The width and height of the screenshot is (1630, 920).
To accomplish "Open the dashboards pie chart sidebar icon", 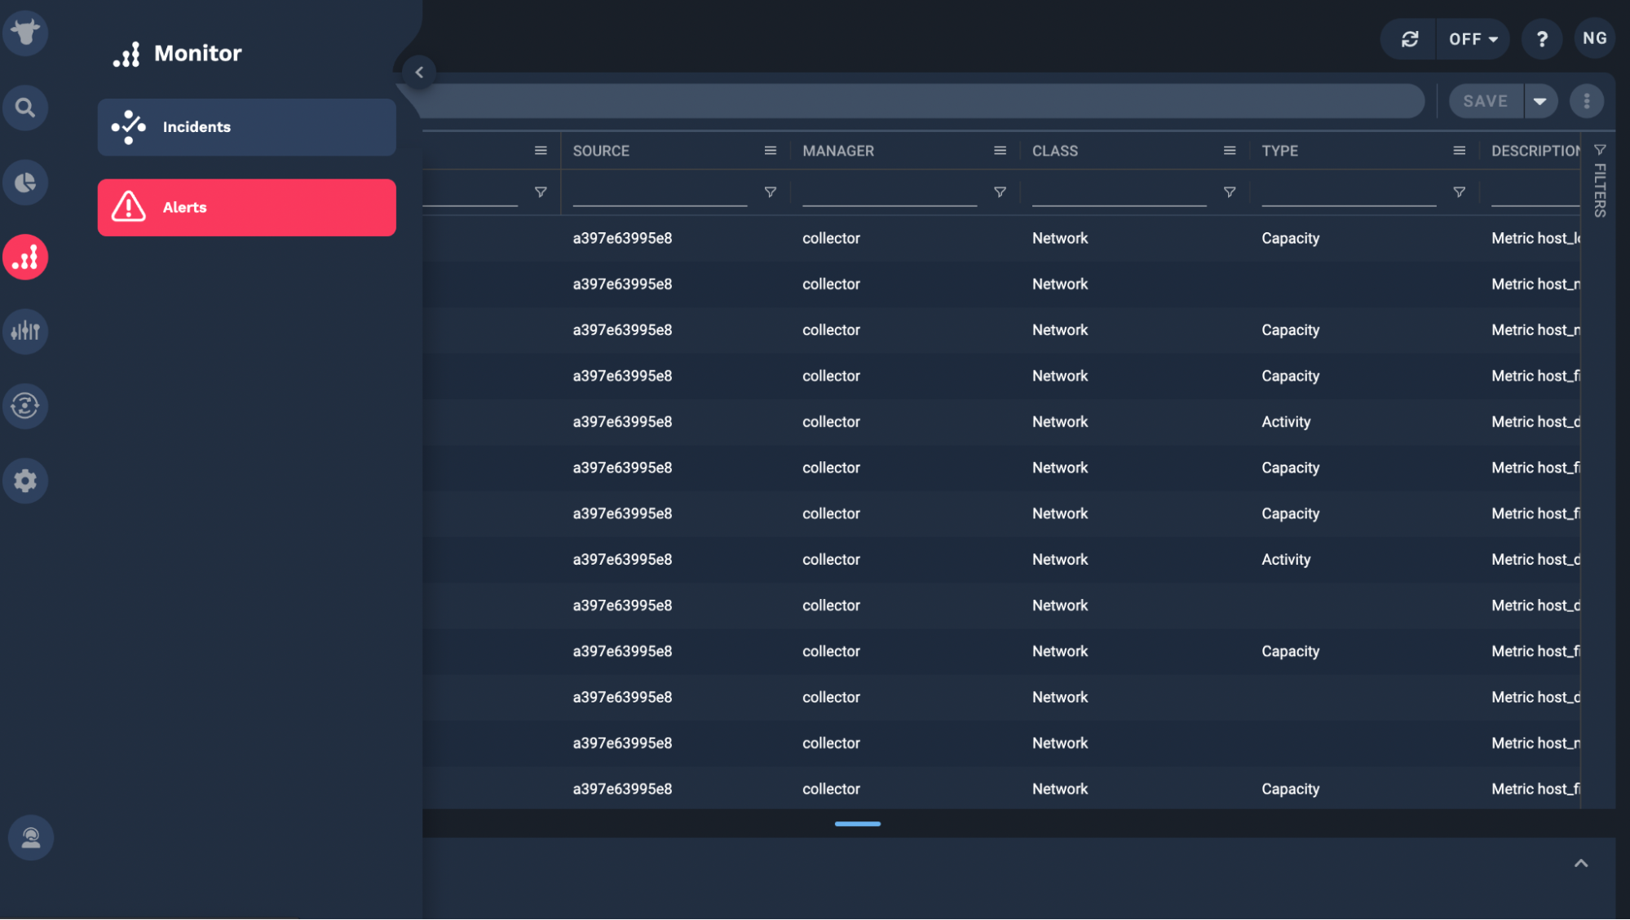I will click(25, 182).
